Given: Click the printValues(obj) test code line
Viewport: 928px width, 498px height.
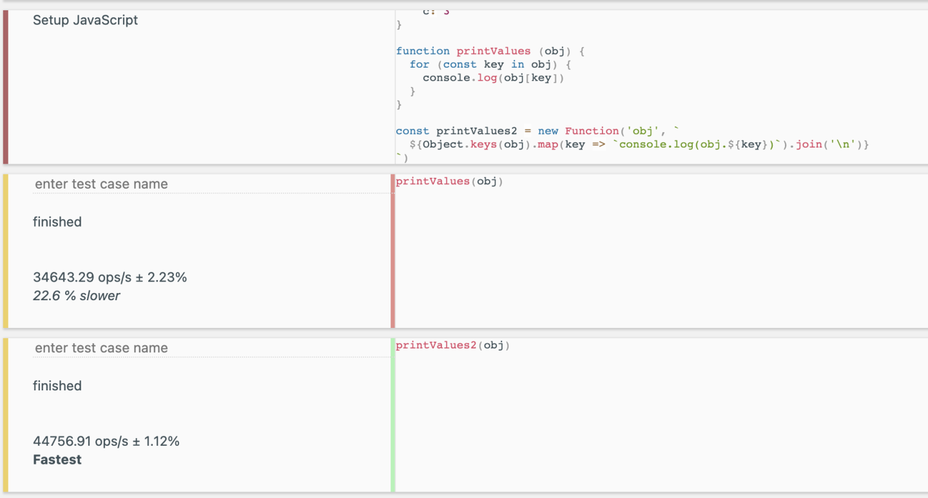Looking at the screenshot, I should pyautogui.click(x=449, y=182).
